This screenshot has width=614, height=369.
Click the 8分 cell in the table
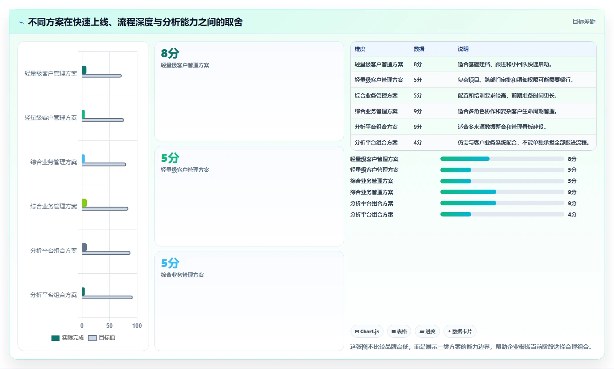pos(418,64)
